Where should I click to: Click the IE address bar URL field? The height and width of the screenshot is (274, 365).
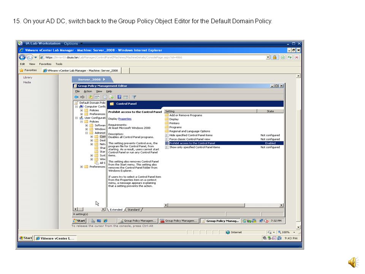152,57
